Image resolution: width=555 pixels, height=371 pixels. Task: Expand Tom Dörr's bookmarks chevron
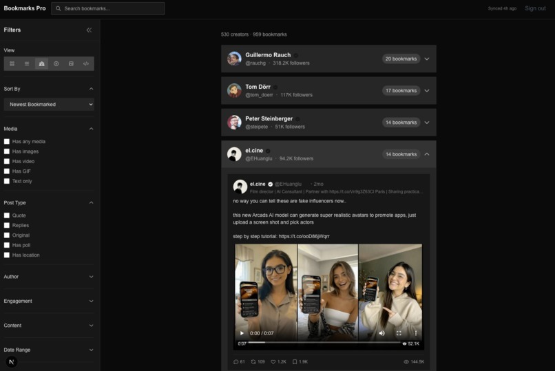coord(427,91)
